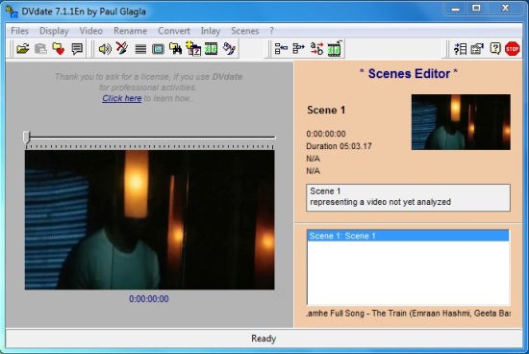Image resolution: width=529 pixels, height=354 pixels.
Task: Click the pencil tool icon after the film strip
Action: pos(229,49)
